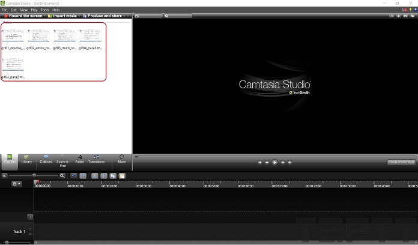Open the Help menu
418x245 pixels.
(x=56, y=10)
